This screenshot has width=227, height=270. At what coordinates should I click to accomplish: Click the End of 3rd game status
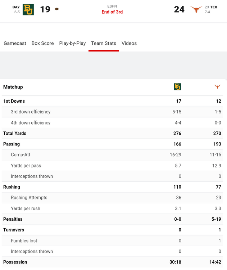click(112, 12)
